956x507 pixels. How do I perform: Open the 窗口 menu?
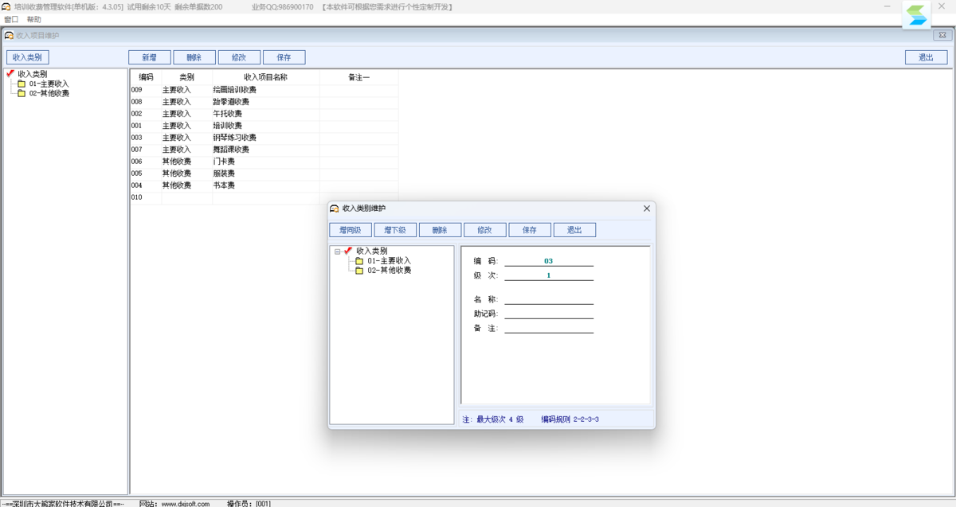click(x=11, y=19)
